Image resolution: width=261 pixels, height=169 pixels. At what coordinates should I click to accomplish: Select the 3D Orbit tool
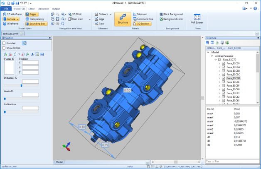click(x=77, y=14)
